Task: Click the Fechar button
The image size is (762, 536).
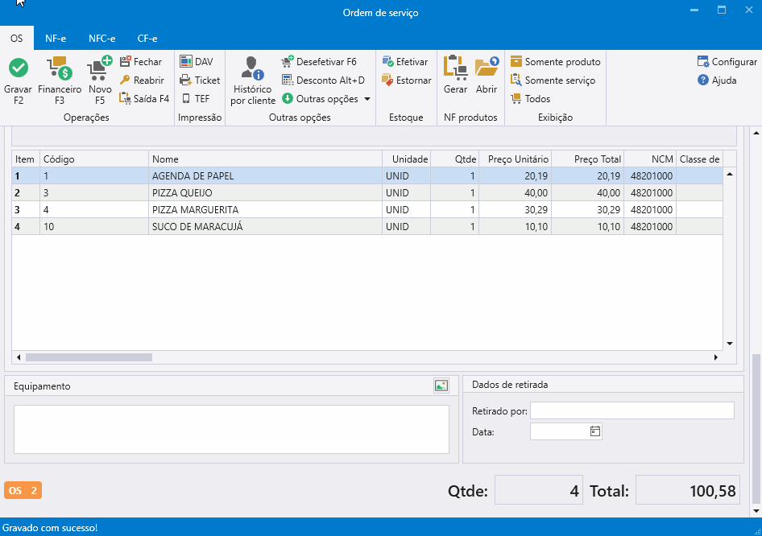Action: (x=141, y=62)
